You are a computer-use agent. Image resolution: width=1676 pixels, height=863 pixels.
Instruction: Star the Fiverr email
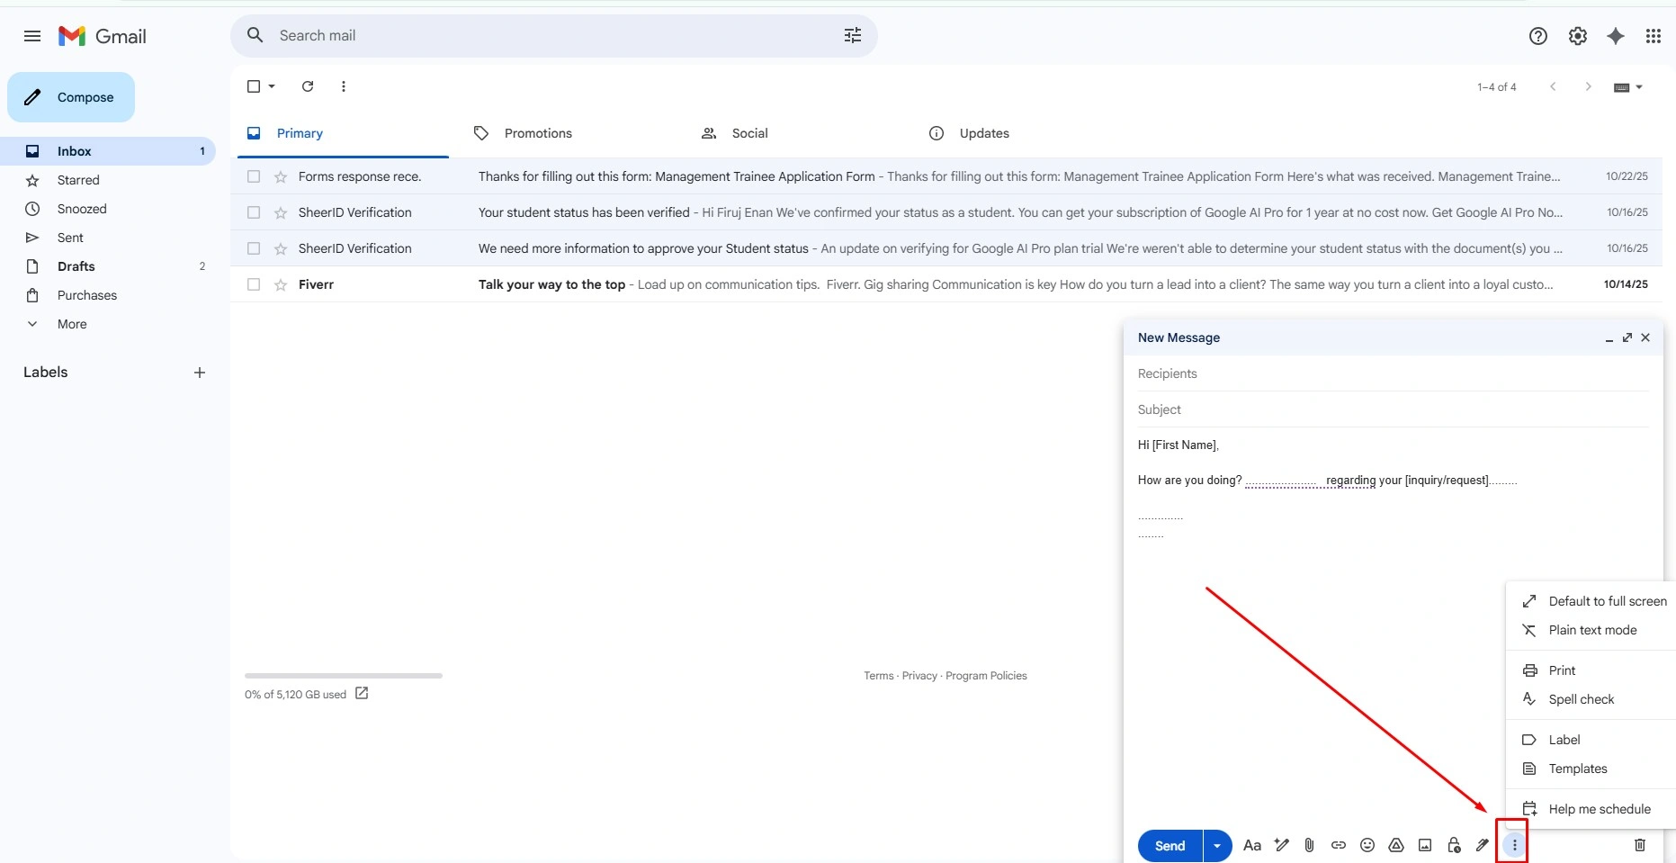click(x=281, y=284)
